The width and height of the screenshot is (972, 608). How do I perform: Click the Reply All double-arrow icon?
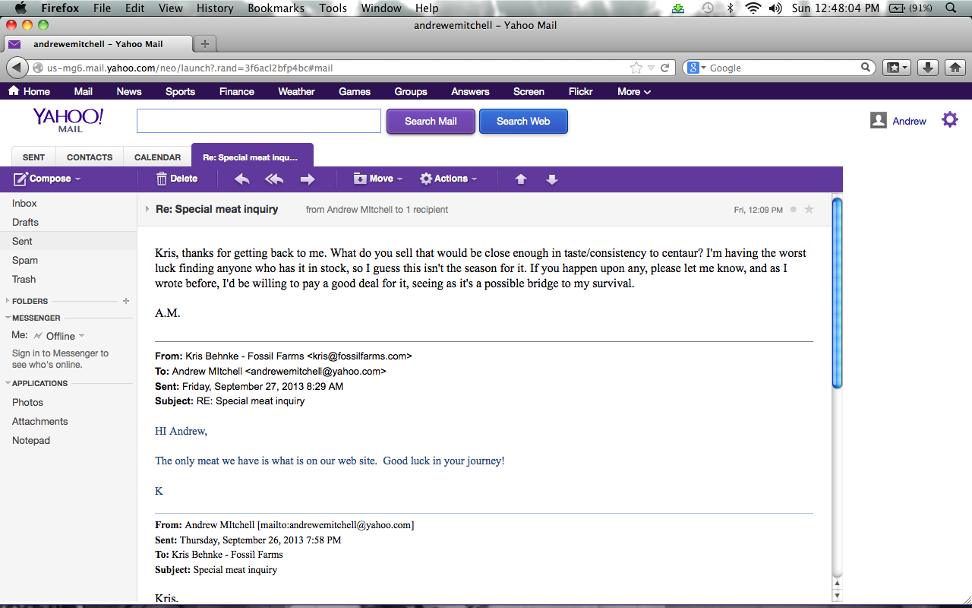coord(274,179)
